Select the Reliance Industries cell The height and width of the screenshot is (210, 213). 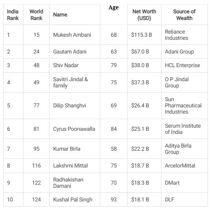point(176,35)
